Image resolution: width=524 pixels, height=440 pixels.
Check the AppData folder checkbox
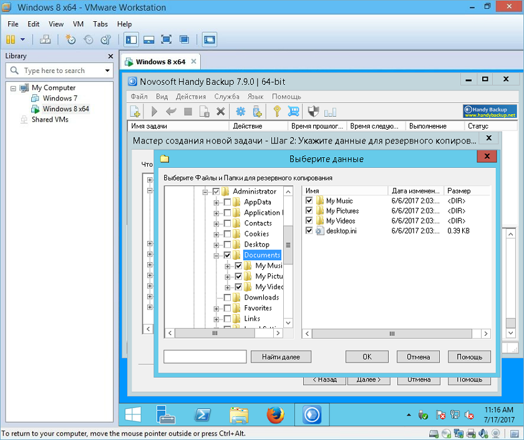coord(227,202)
